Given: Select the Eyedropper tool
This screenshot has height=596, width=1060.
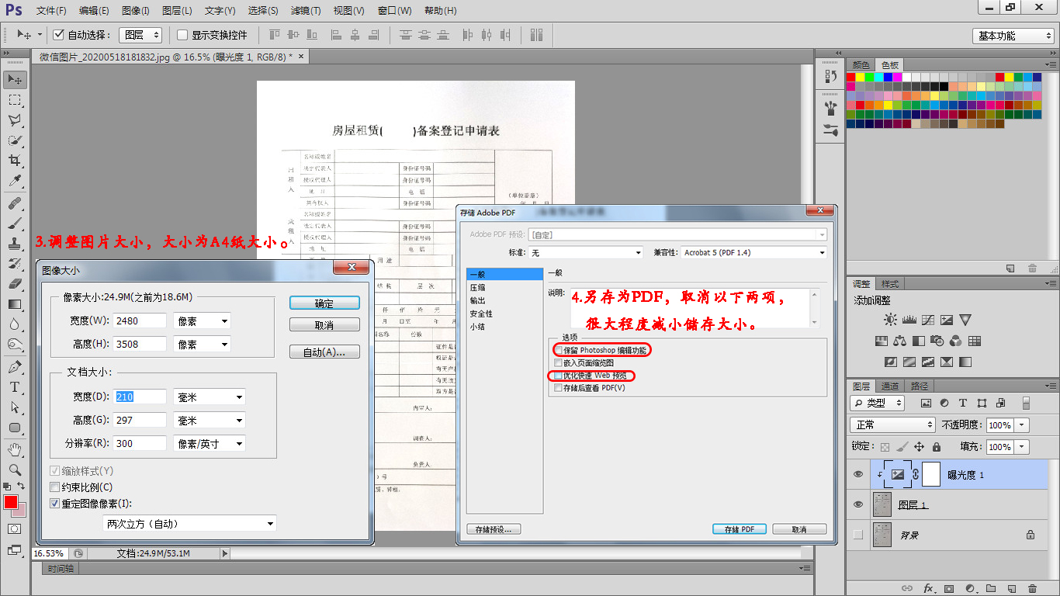Looking at the screenshot, I should click(x=15, y=181).
